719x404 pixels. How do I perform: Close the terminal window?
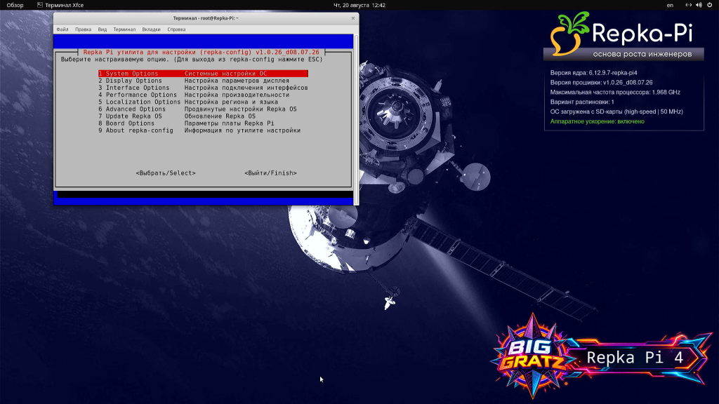tap(352, 18)
